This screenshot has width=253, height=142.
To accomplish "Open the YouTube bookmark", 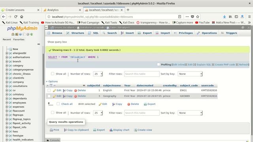I will 202,22.
